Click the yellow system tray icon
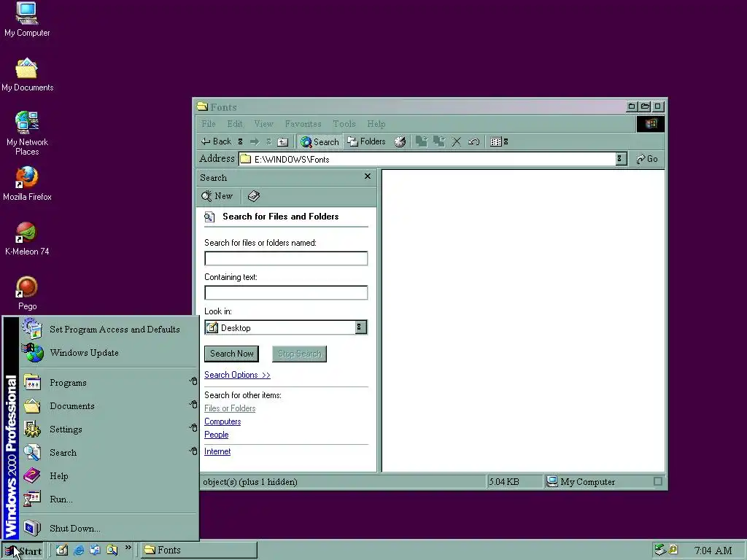The height and width of the screenshot is (560, 747). [673, 550]
